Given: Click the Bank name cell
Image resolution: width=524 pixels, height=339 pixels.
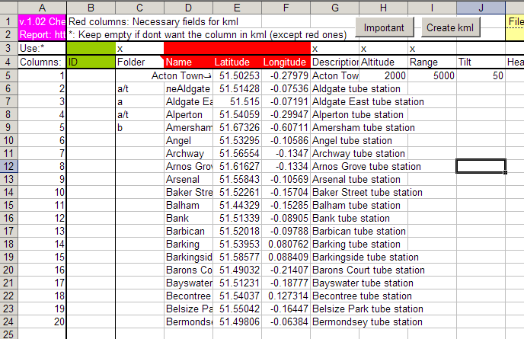Looking at the screenshot, I should coord(188,218).
